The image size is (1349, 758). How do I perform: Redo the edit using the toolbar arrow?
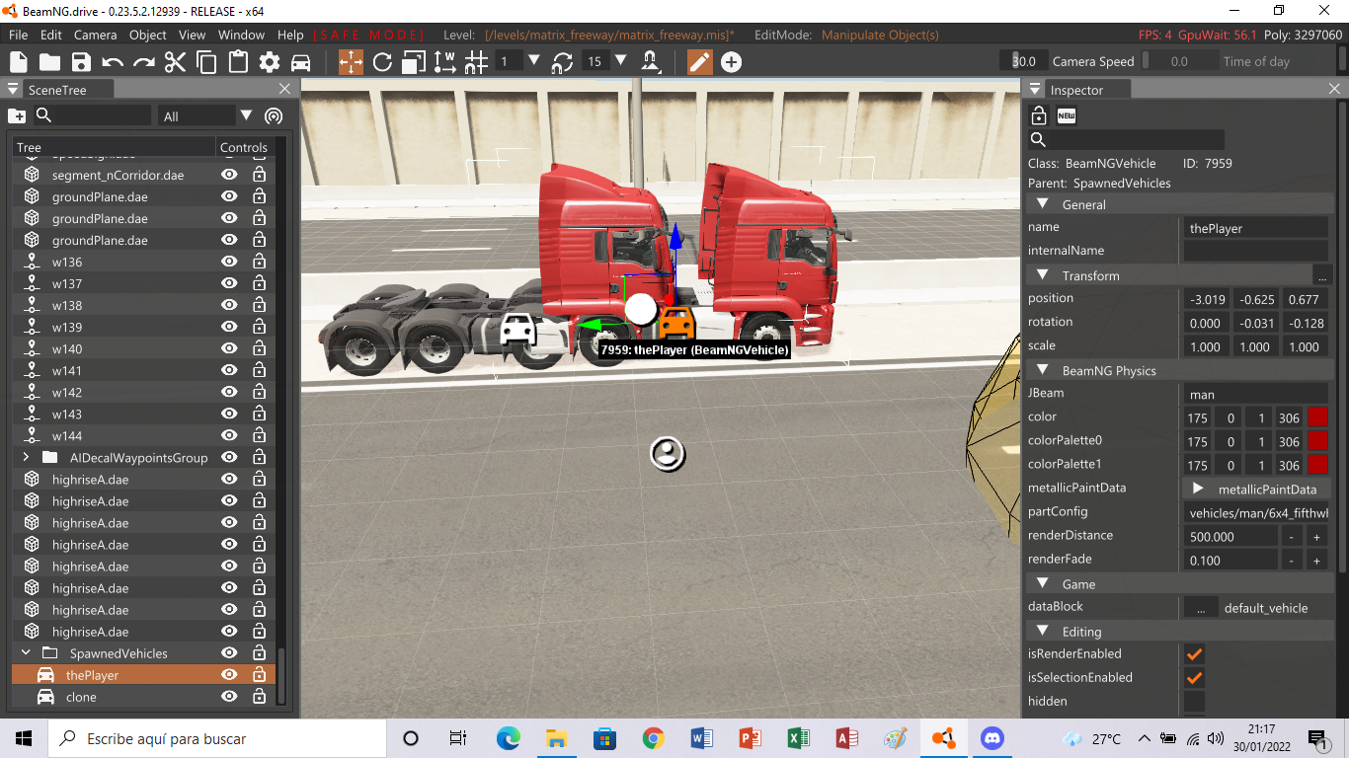[144, 62]
